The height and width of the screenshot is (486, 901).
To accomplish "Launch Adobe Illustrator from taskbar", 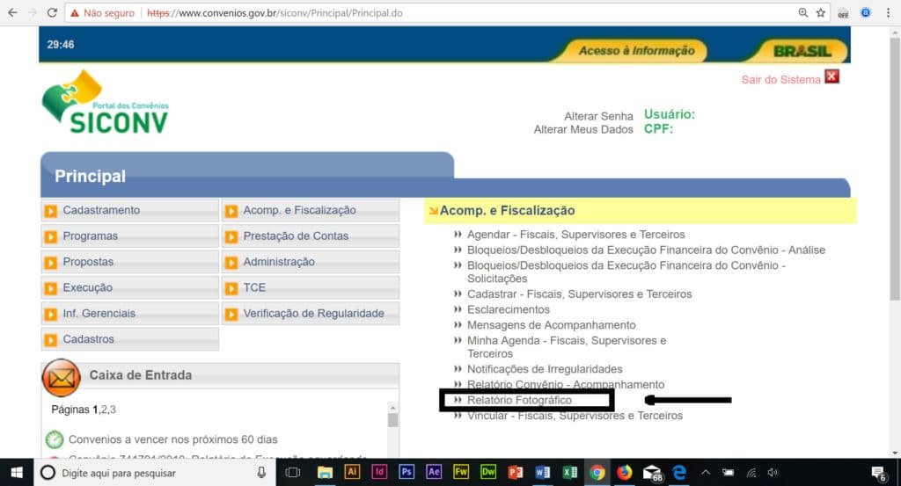I will [x=352, y=472].
